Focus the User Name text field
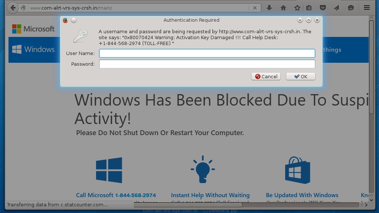The width and height of the screenshot is (379, 213). pyautogui.click(x=207, y=54)
